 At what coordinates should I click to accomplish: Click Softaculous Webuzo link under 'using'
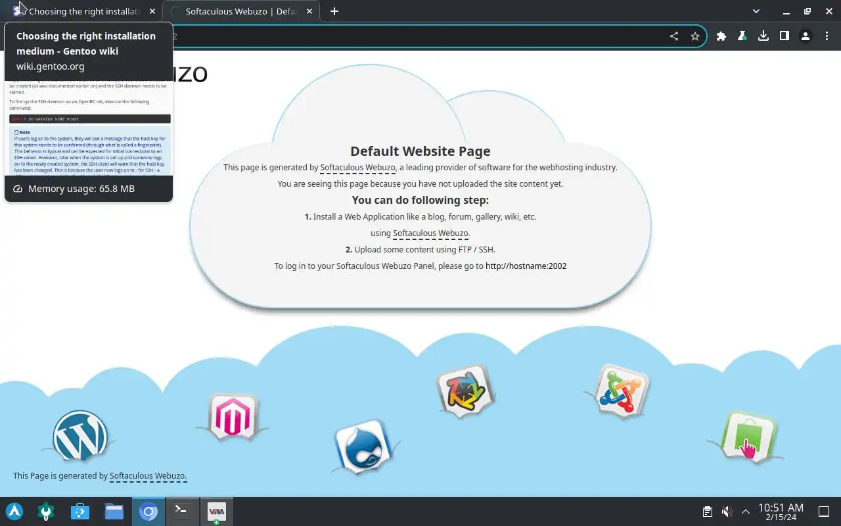coord(430,233)
